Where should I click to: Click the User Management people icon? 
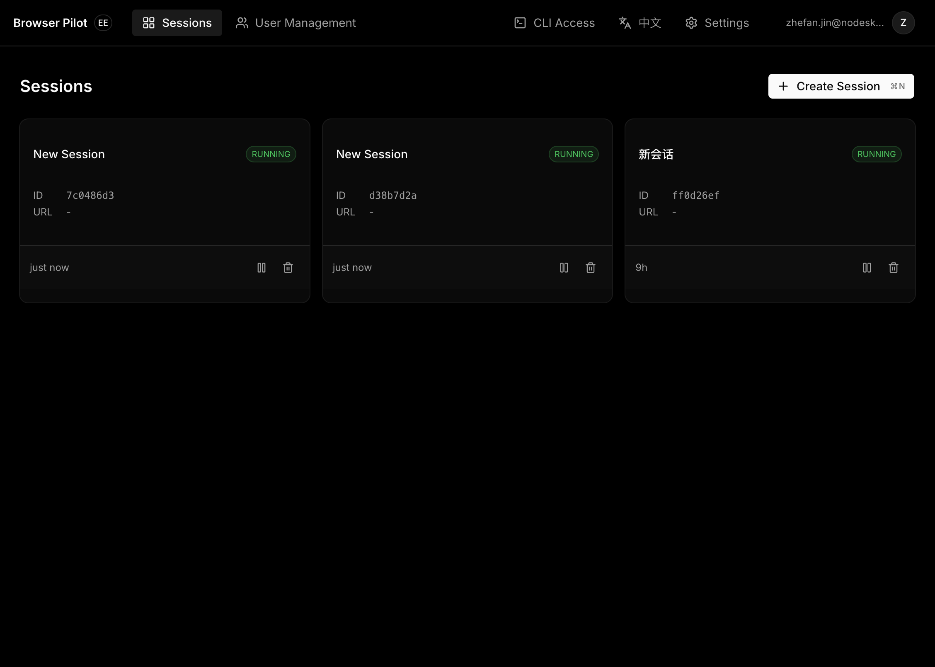click(x=242, y=23)
